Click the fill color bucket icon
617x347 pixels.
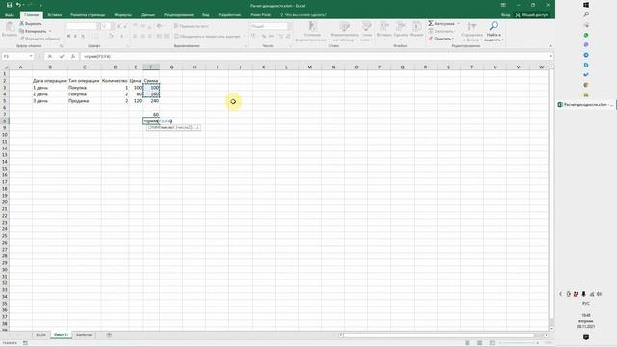(x=111, y=36)
